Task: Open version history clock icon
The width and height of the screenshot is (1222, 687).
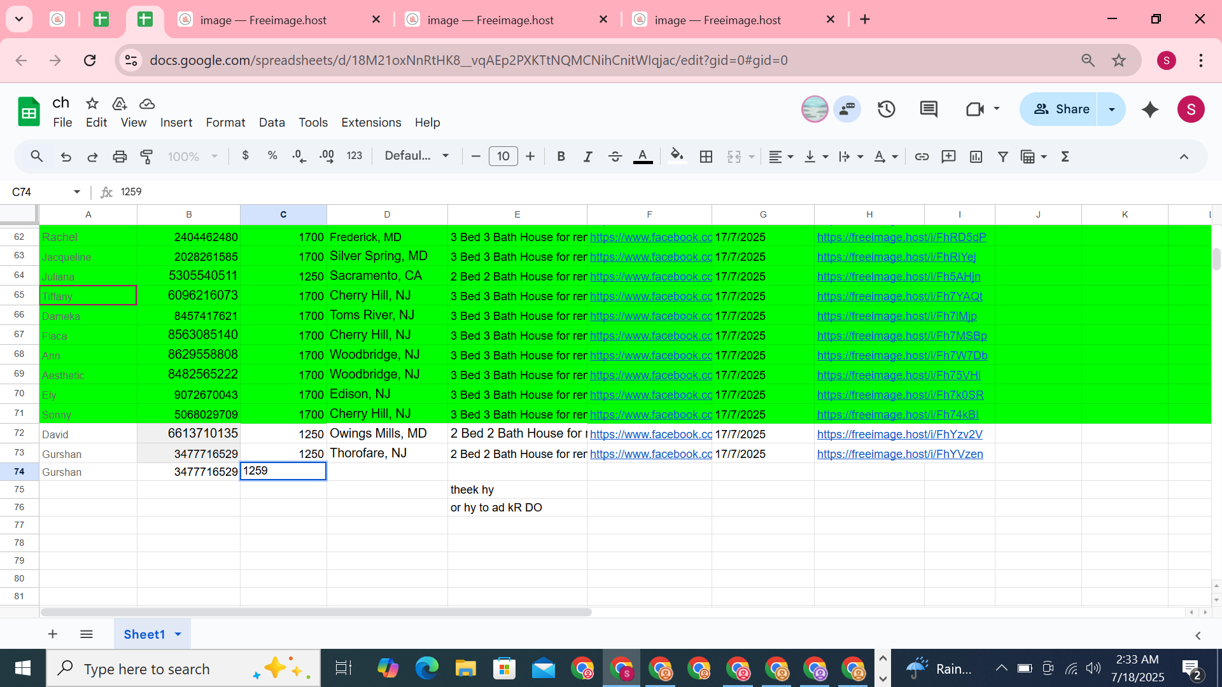Action: (x=886, y=109)
